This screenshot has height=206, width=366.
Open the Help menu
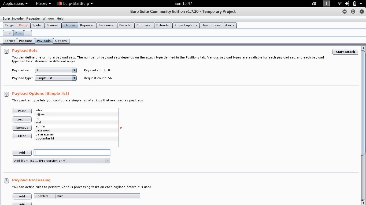(60, 19)
